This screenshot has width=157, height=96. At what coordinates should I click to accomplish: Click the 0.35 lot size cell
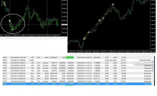(x=38, y=81)
